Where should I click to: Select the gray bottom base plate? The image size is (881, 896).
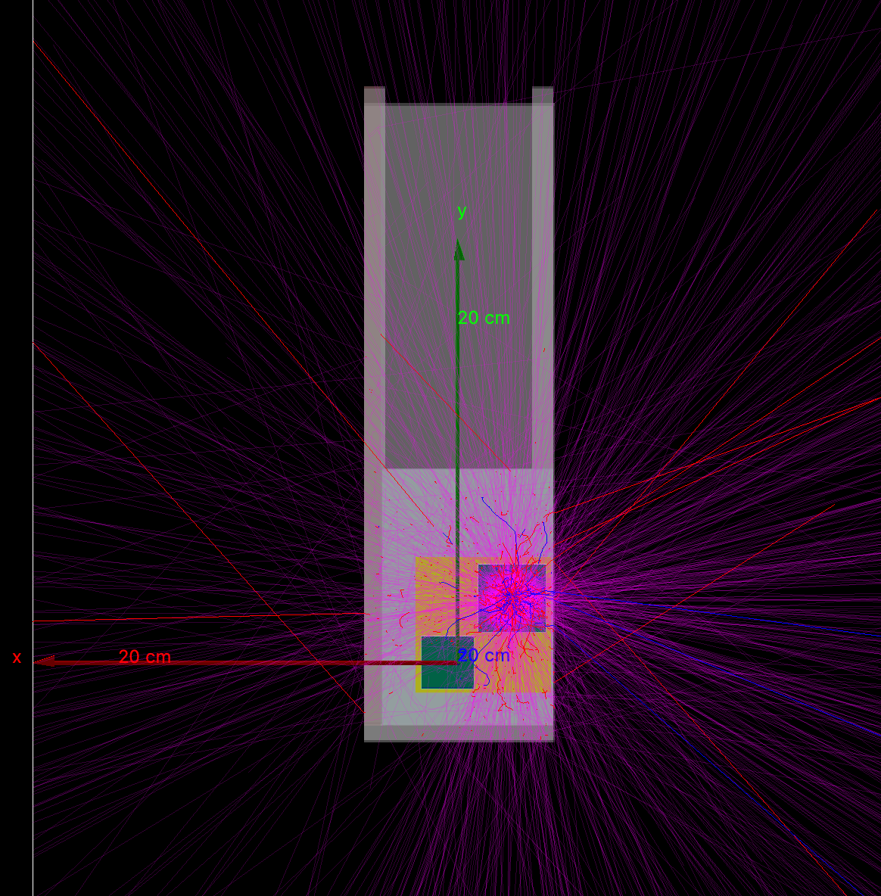tap(459, 733)
